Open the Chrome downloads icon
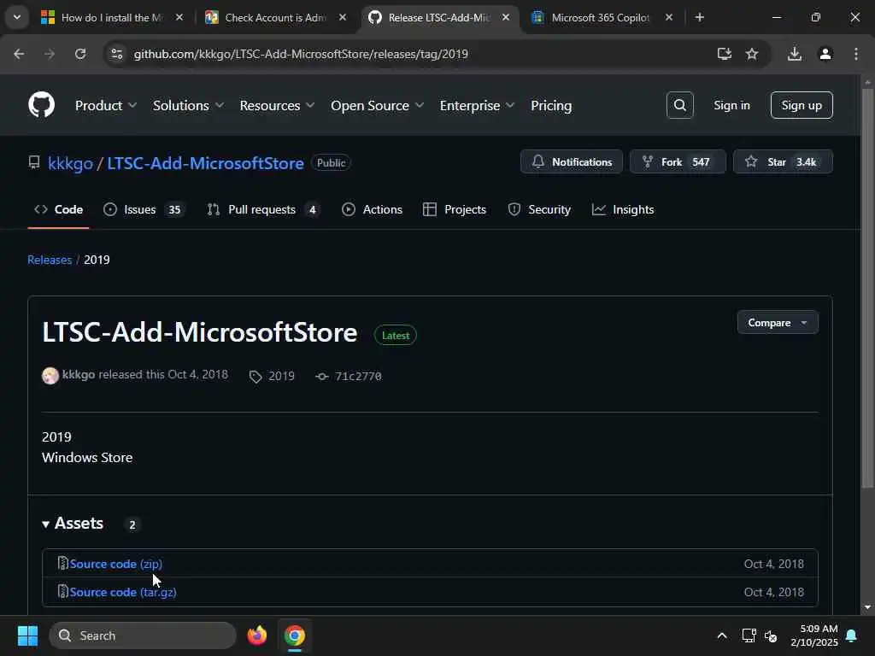875x656 pixels. [794, 54]
